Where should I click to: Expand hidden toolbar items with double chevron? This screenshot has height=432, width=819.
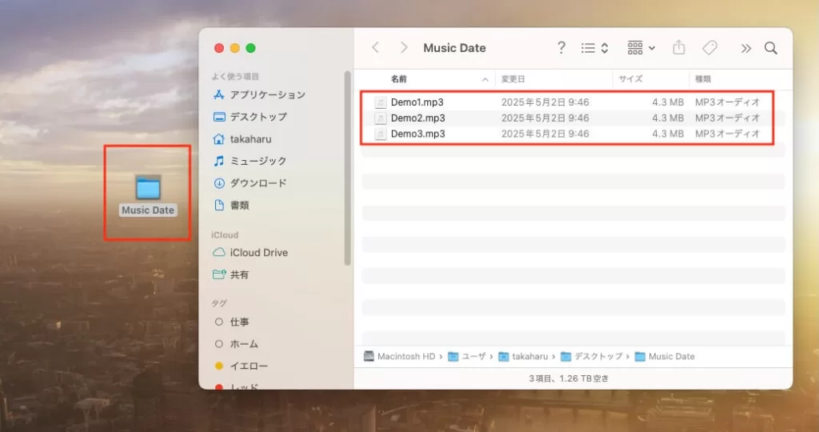746,49
